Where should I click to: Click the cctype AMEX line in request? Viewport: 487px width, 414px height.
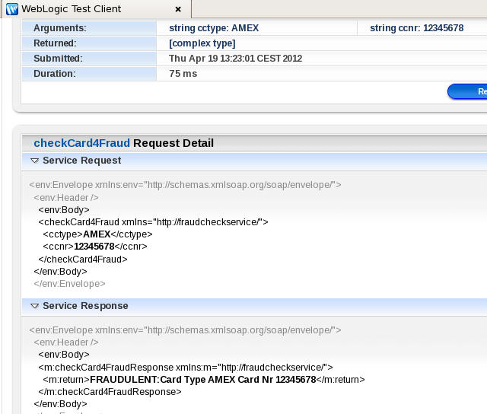[97, 234]
